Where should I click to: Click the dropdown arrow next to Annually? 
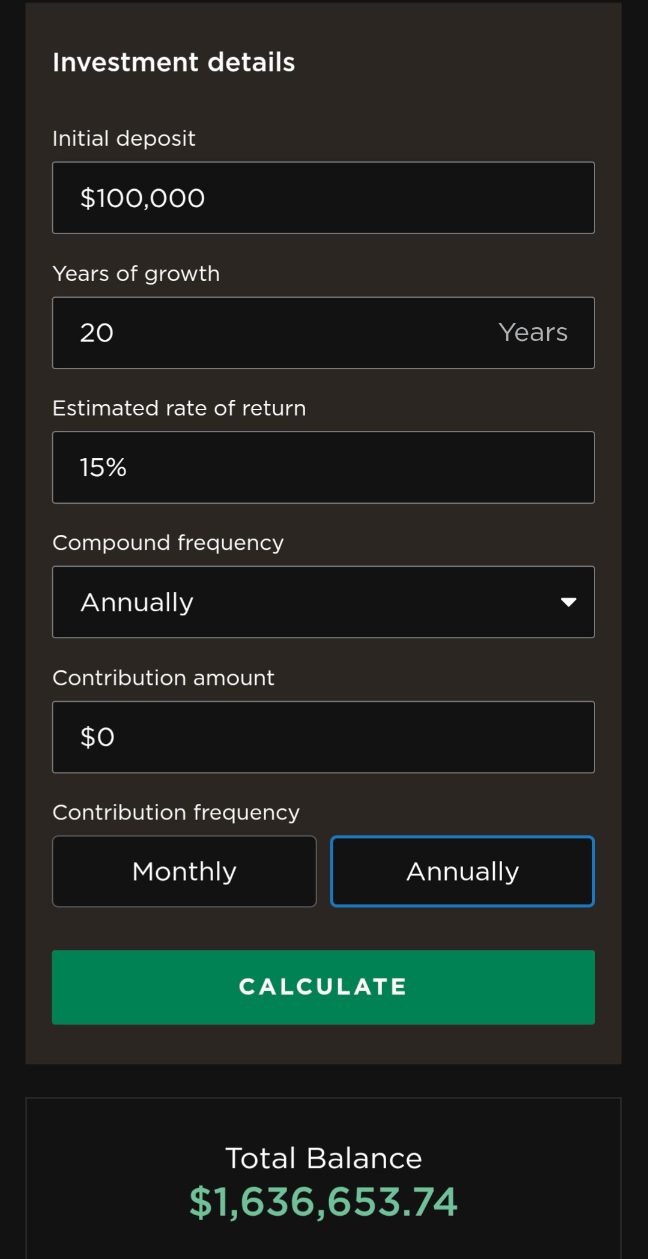(568, 602)
